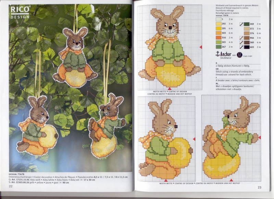Pick the near-black 403 thread swatch
Screen dimensions: 274x199
(246, 47)
